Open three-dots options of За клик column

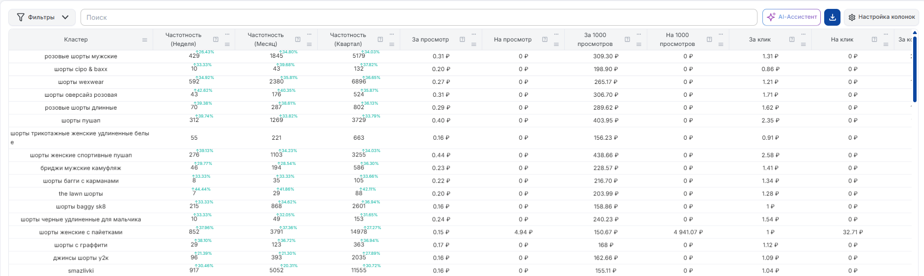pyautogui.click(x=803, y=34)
